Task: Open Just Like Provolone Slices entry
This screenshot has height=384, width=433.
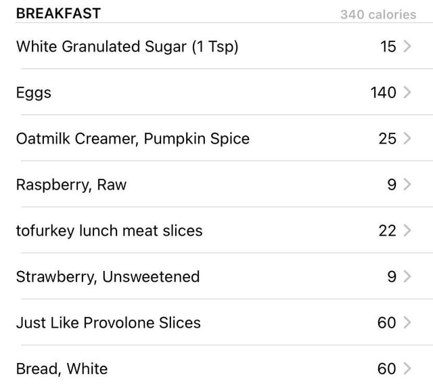Action: click(x=216, y=322)
